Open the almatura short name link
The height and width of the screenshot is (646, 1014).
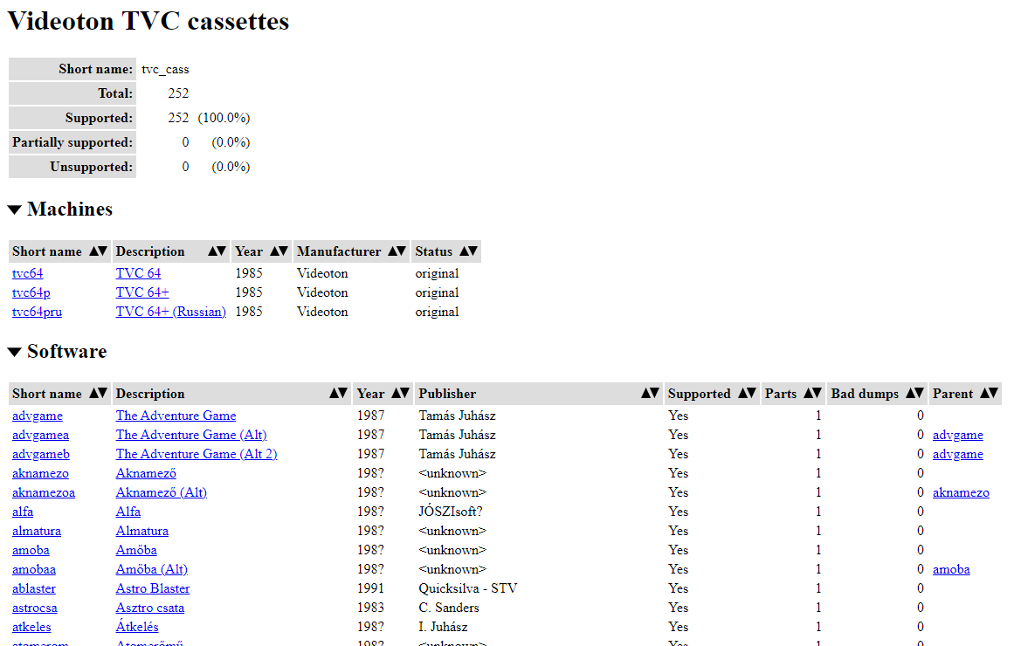37,532
